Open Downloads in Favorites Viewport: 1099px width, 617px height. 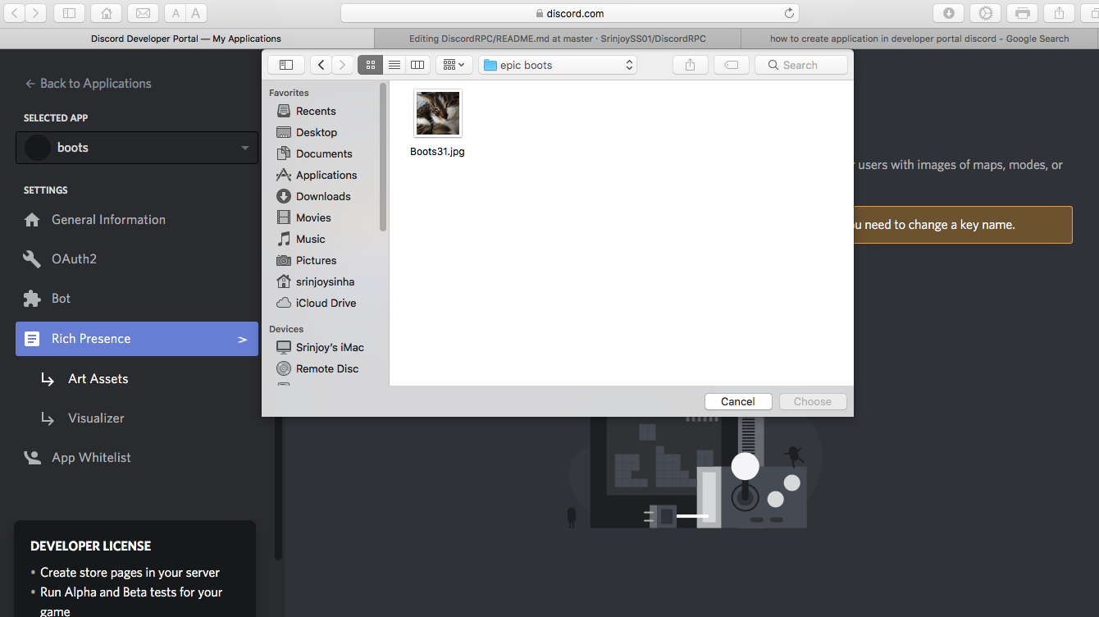coord(323,196)
